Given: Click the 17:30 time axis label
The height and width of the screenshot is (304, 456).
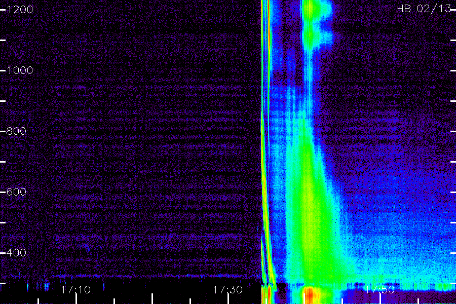Looking at the screenshot, I should (227, 289).
